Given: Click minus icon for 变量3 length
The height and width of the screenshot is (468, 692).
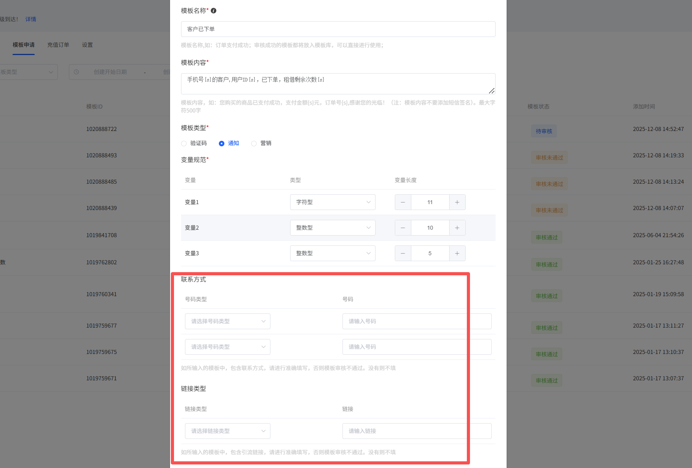Looking at the screenshot, I should (x=403, y=253).
